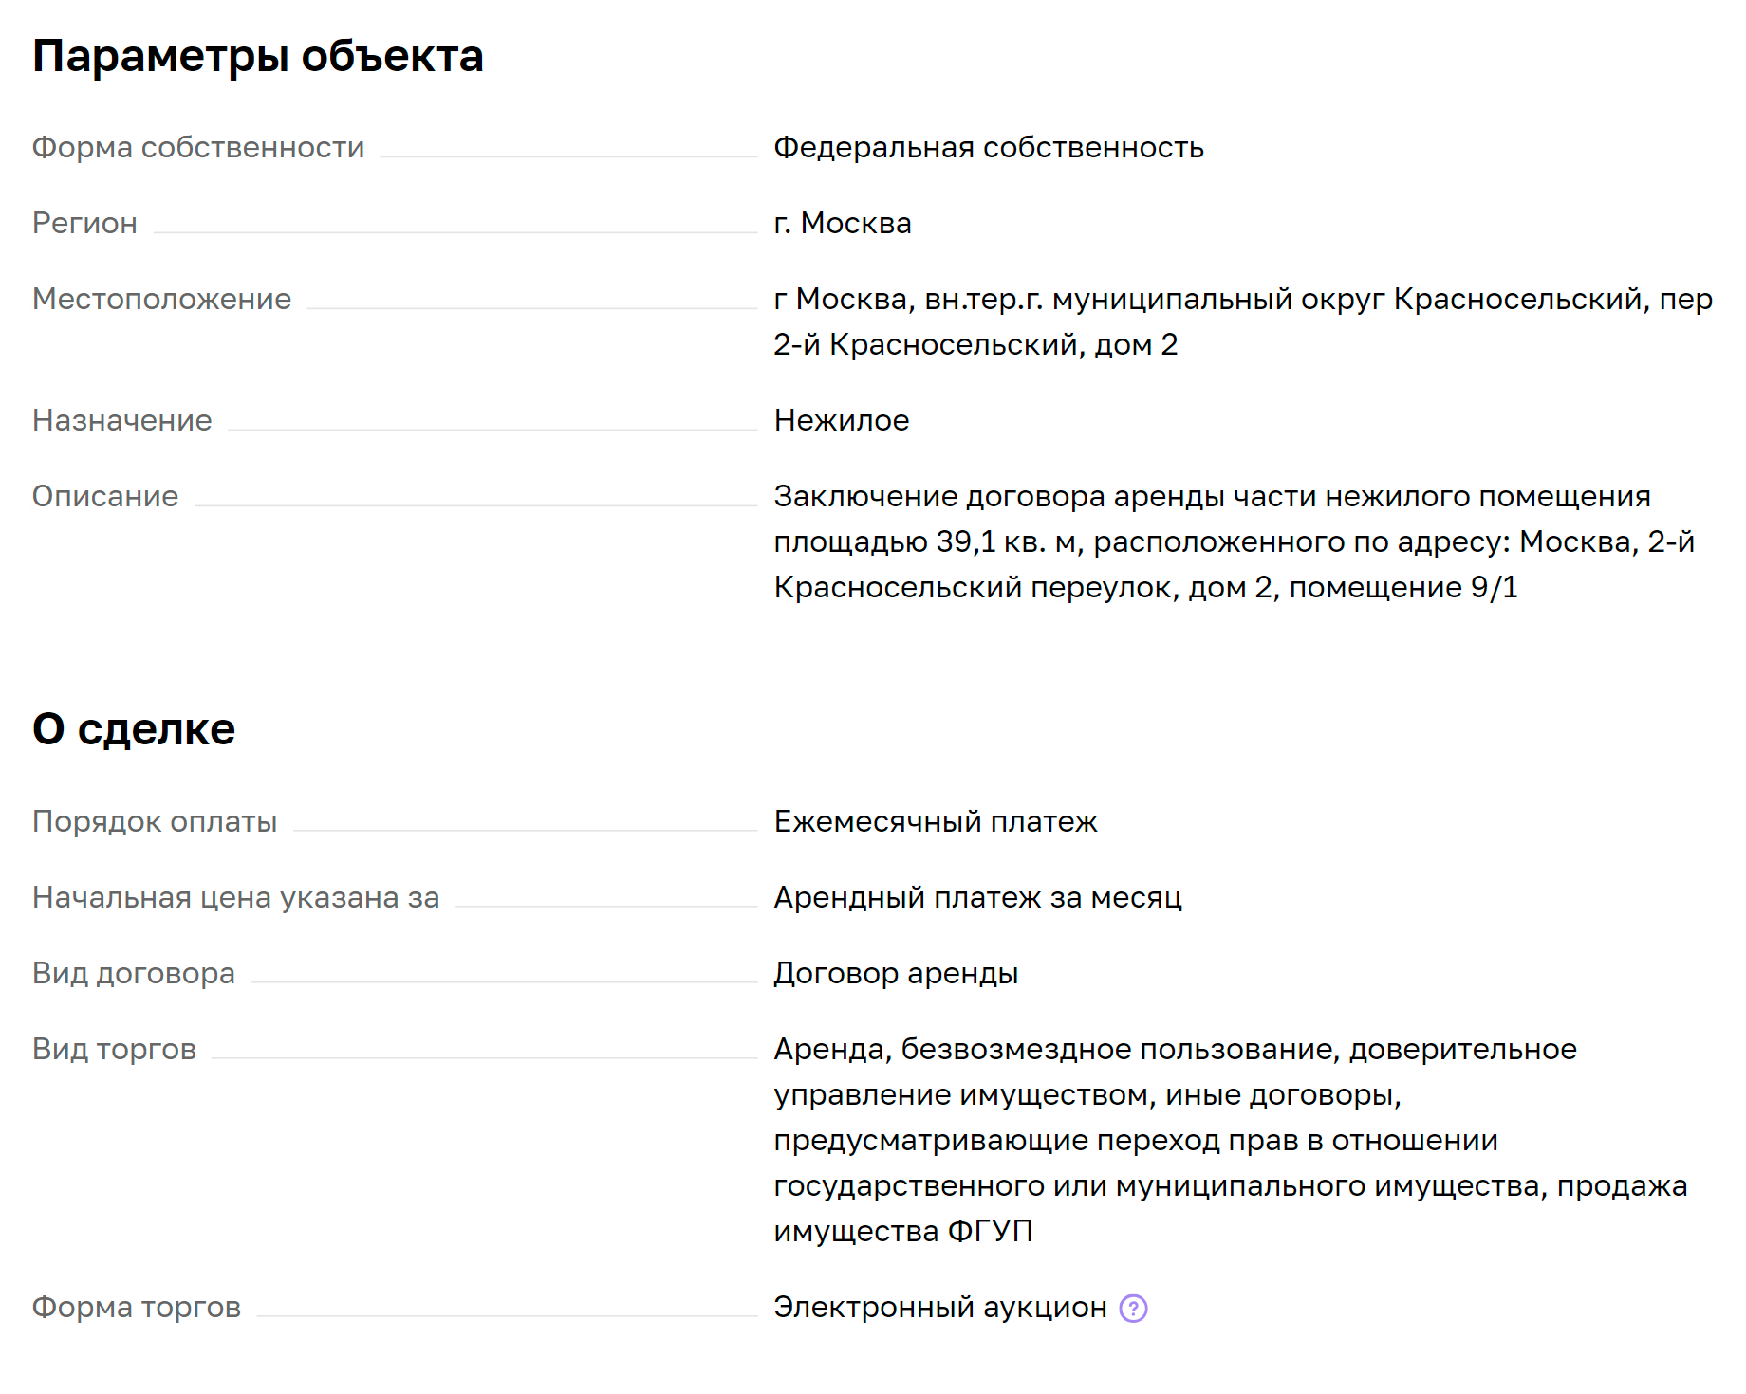
Task: Click the value Арендный платеж за месяц
Action: (x=978, y=898)
